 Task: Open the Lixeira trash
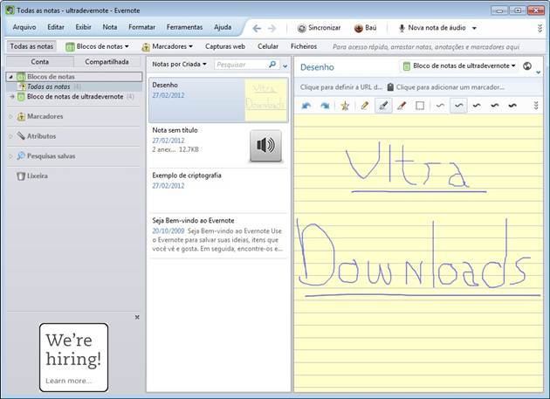[x=32, y=175]
